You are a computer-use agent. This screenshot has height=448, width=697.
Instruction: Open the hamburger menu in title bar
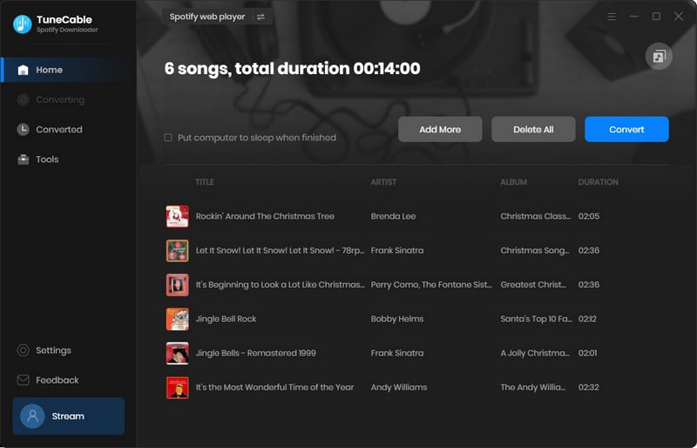611,17
